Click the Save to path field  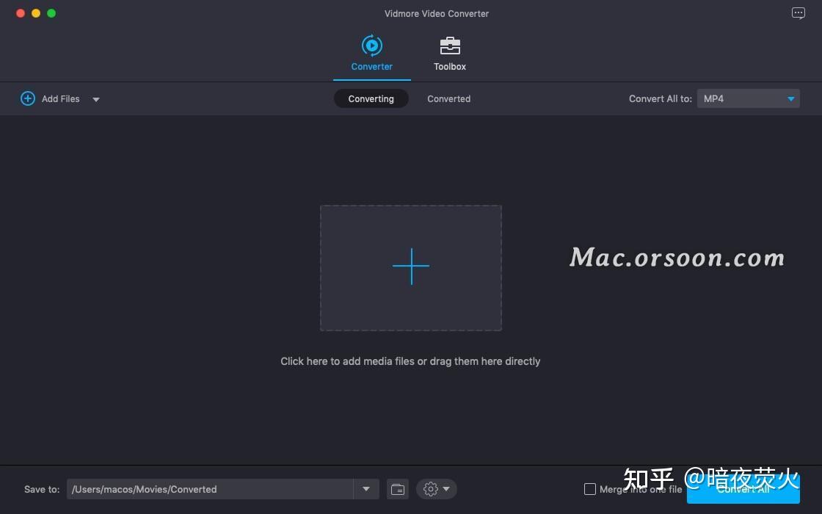click(x=210, y=489)
